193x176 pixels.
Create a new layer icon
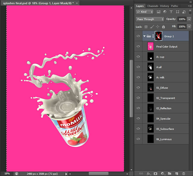177,174
